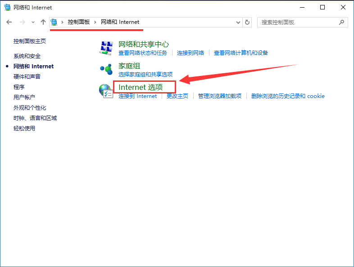This screenshot has height=267, width=354.
Task: Expand the address bar history dropdown
Action: (x=238, y=22)
